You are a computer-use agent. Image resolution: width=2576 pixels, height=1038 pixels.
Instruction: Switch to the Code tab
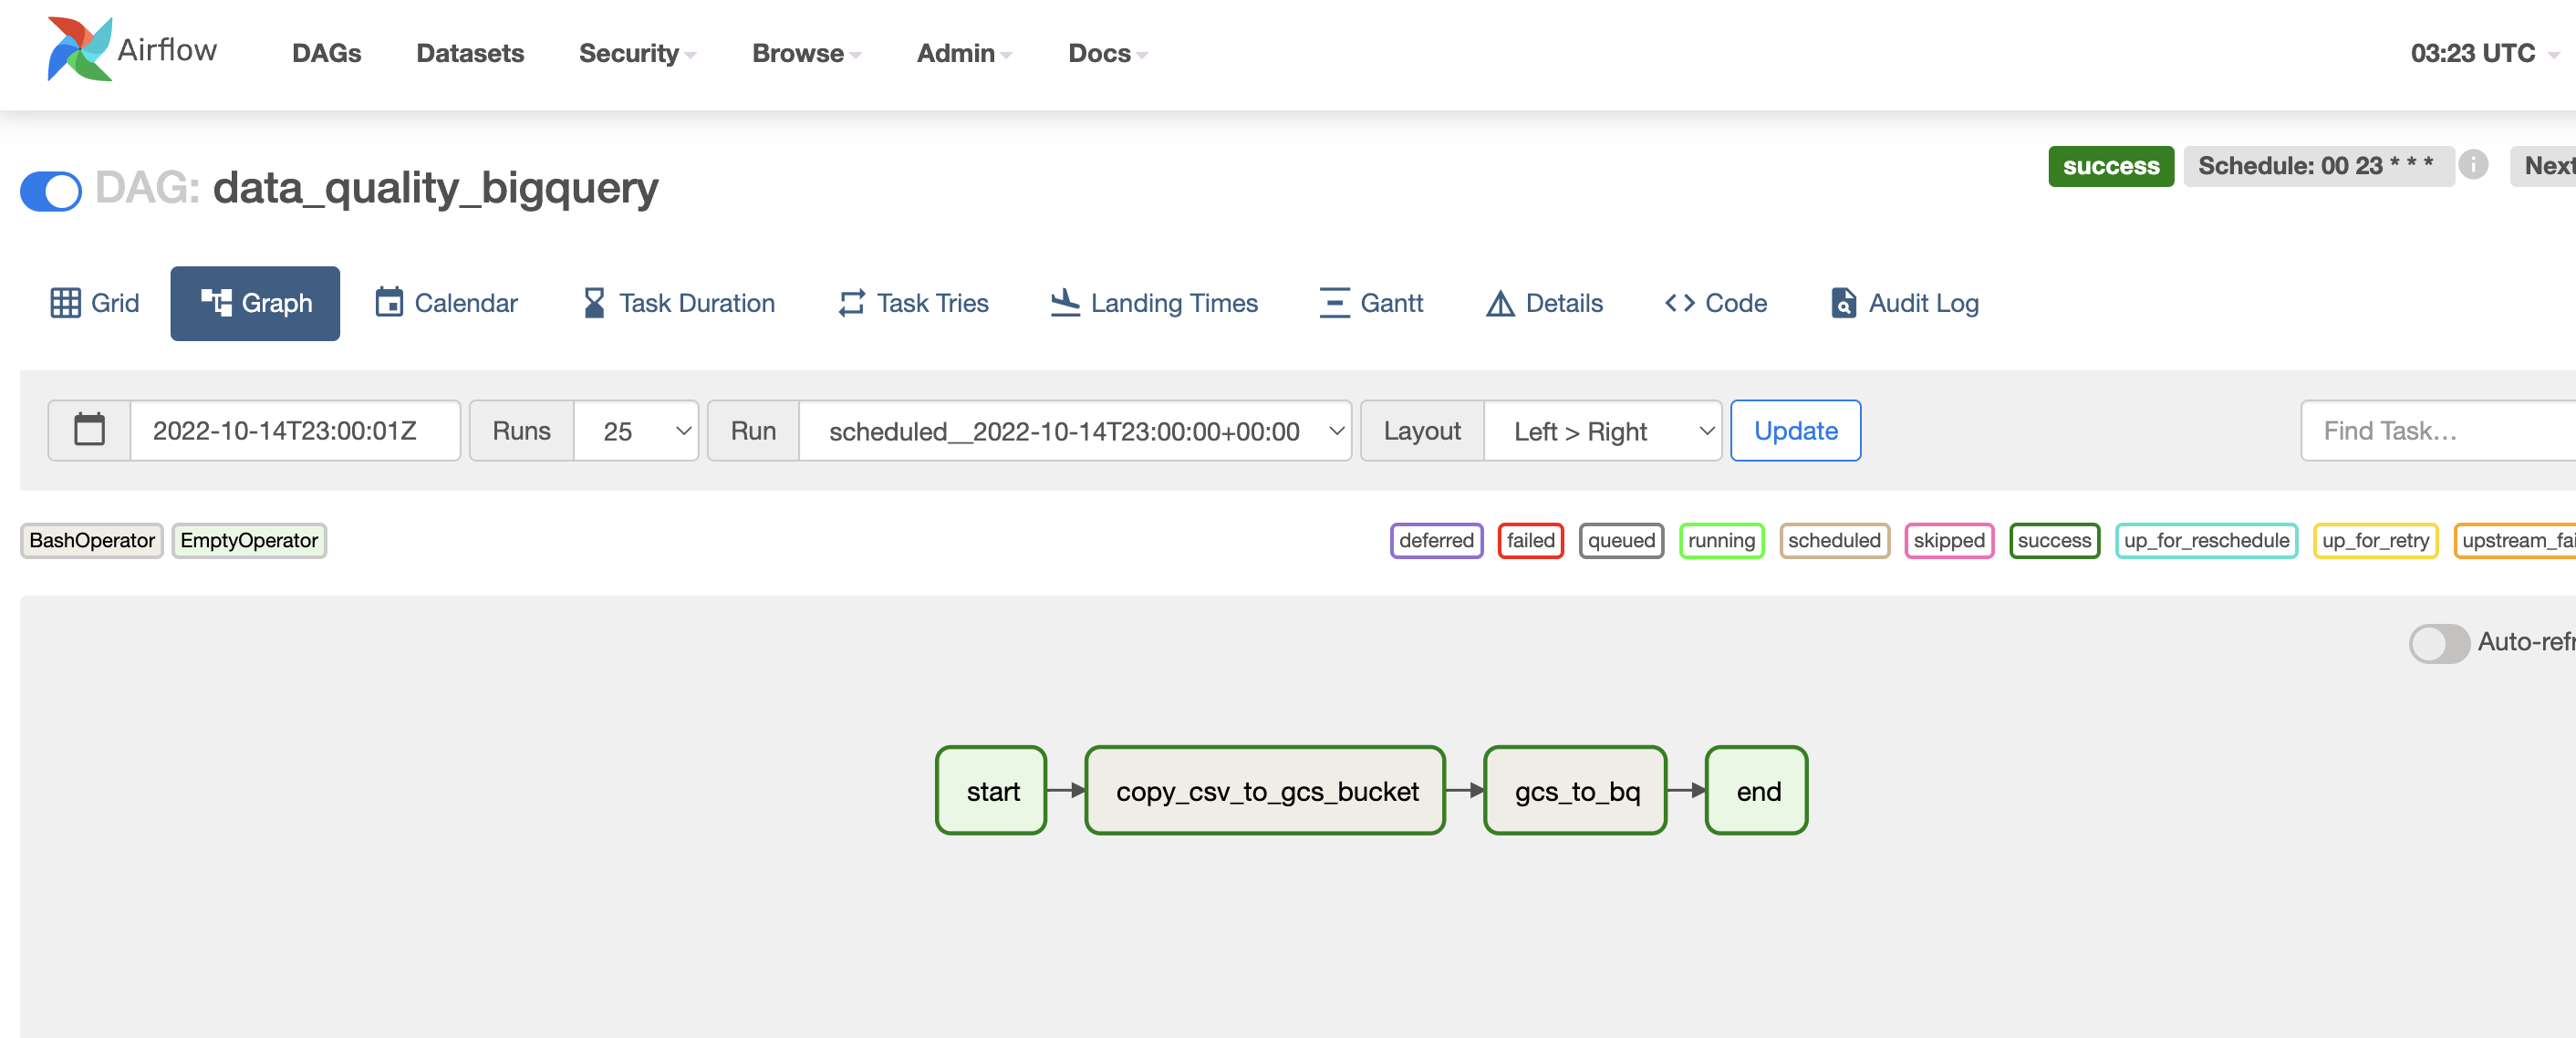click(x=1716, y=303)
